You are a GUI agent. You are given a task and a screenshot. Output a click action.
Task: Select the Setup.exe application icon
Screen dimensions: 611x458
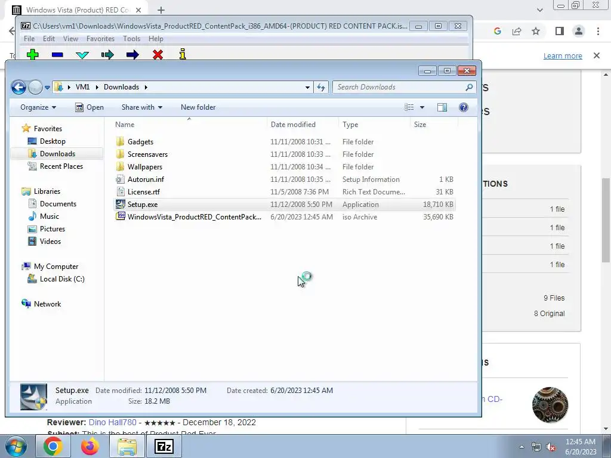click(x=121, y=205)
